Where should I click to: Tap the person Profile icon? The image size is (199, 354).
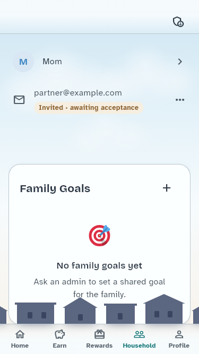coord(179,334)
